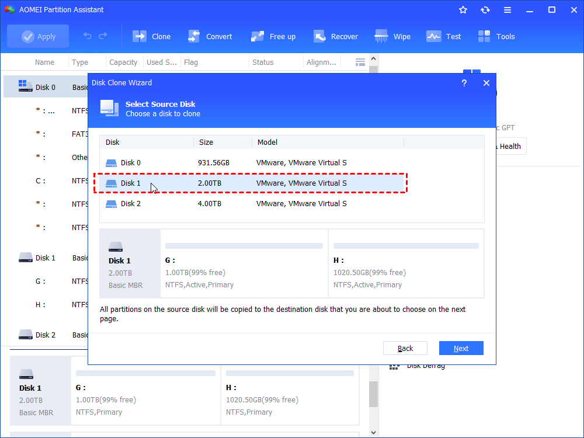Image resolution: width=584 pixels, height=438 pixels.
Task: Click the 4.00TB size cell of Disk 2
Action: [x=209, y=204]
